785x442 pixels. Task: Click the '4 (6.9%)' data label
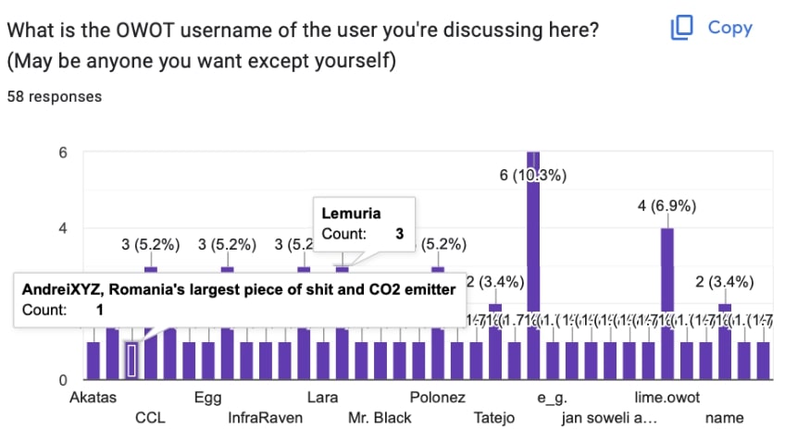[667, 206]
